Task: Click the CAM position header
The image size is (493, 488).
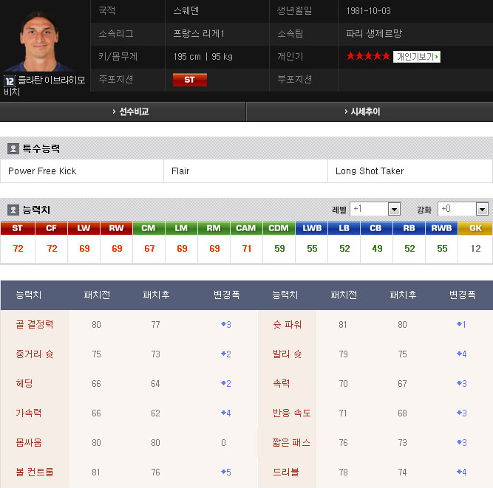Action: [x=246, y=228]
